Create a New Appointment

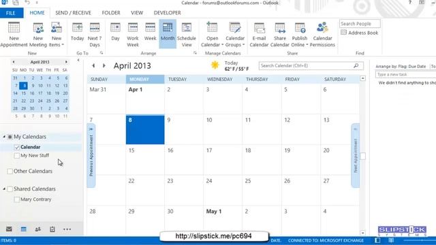pos(14,35)
